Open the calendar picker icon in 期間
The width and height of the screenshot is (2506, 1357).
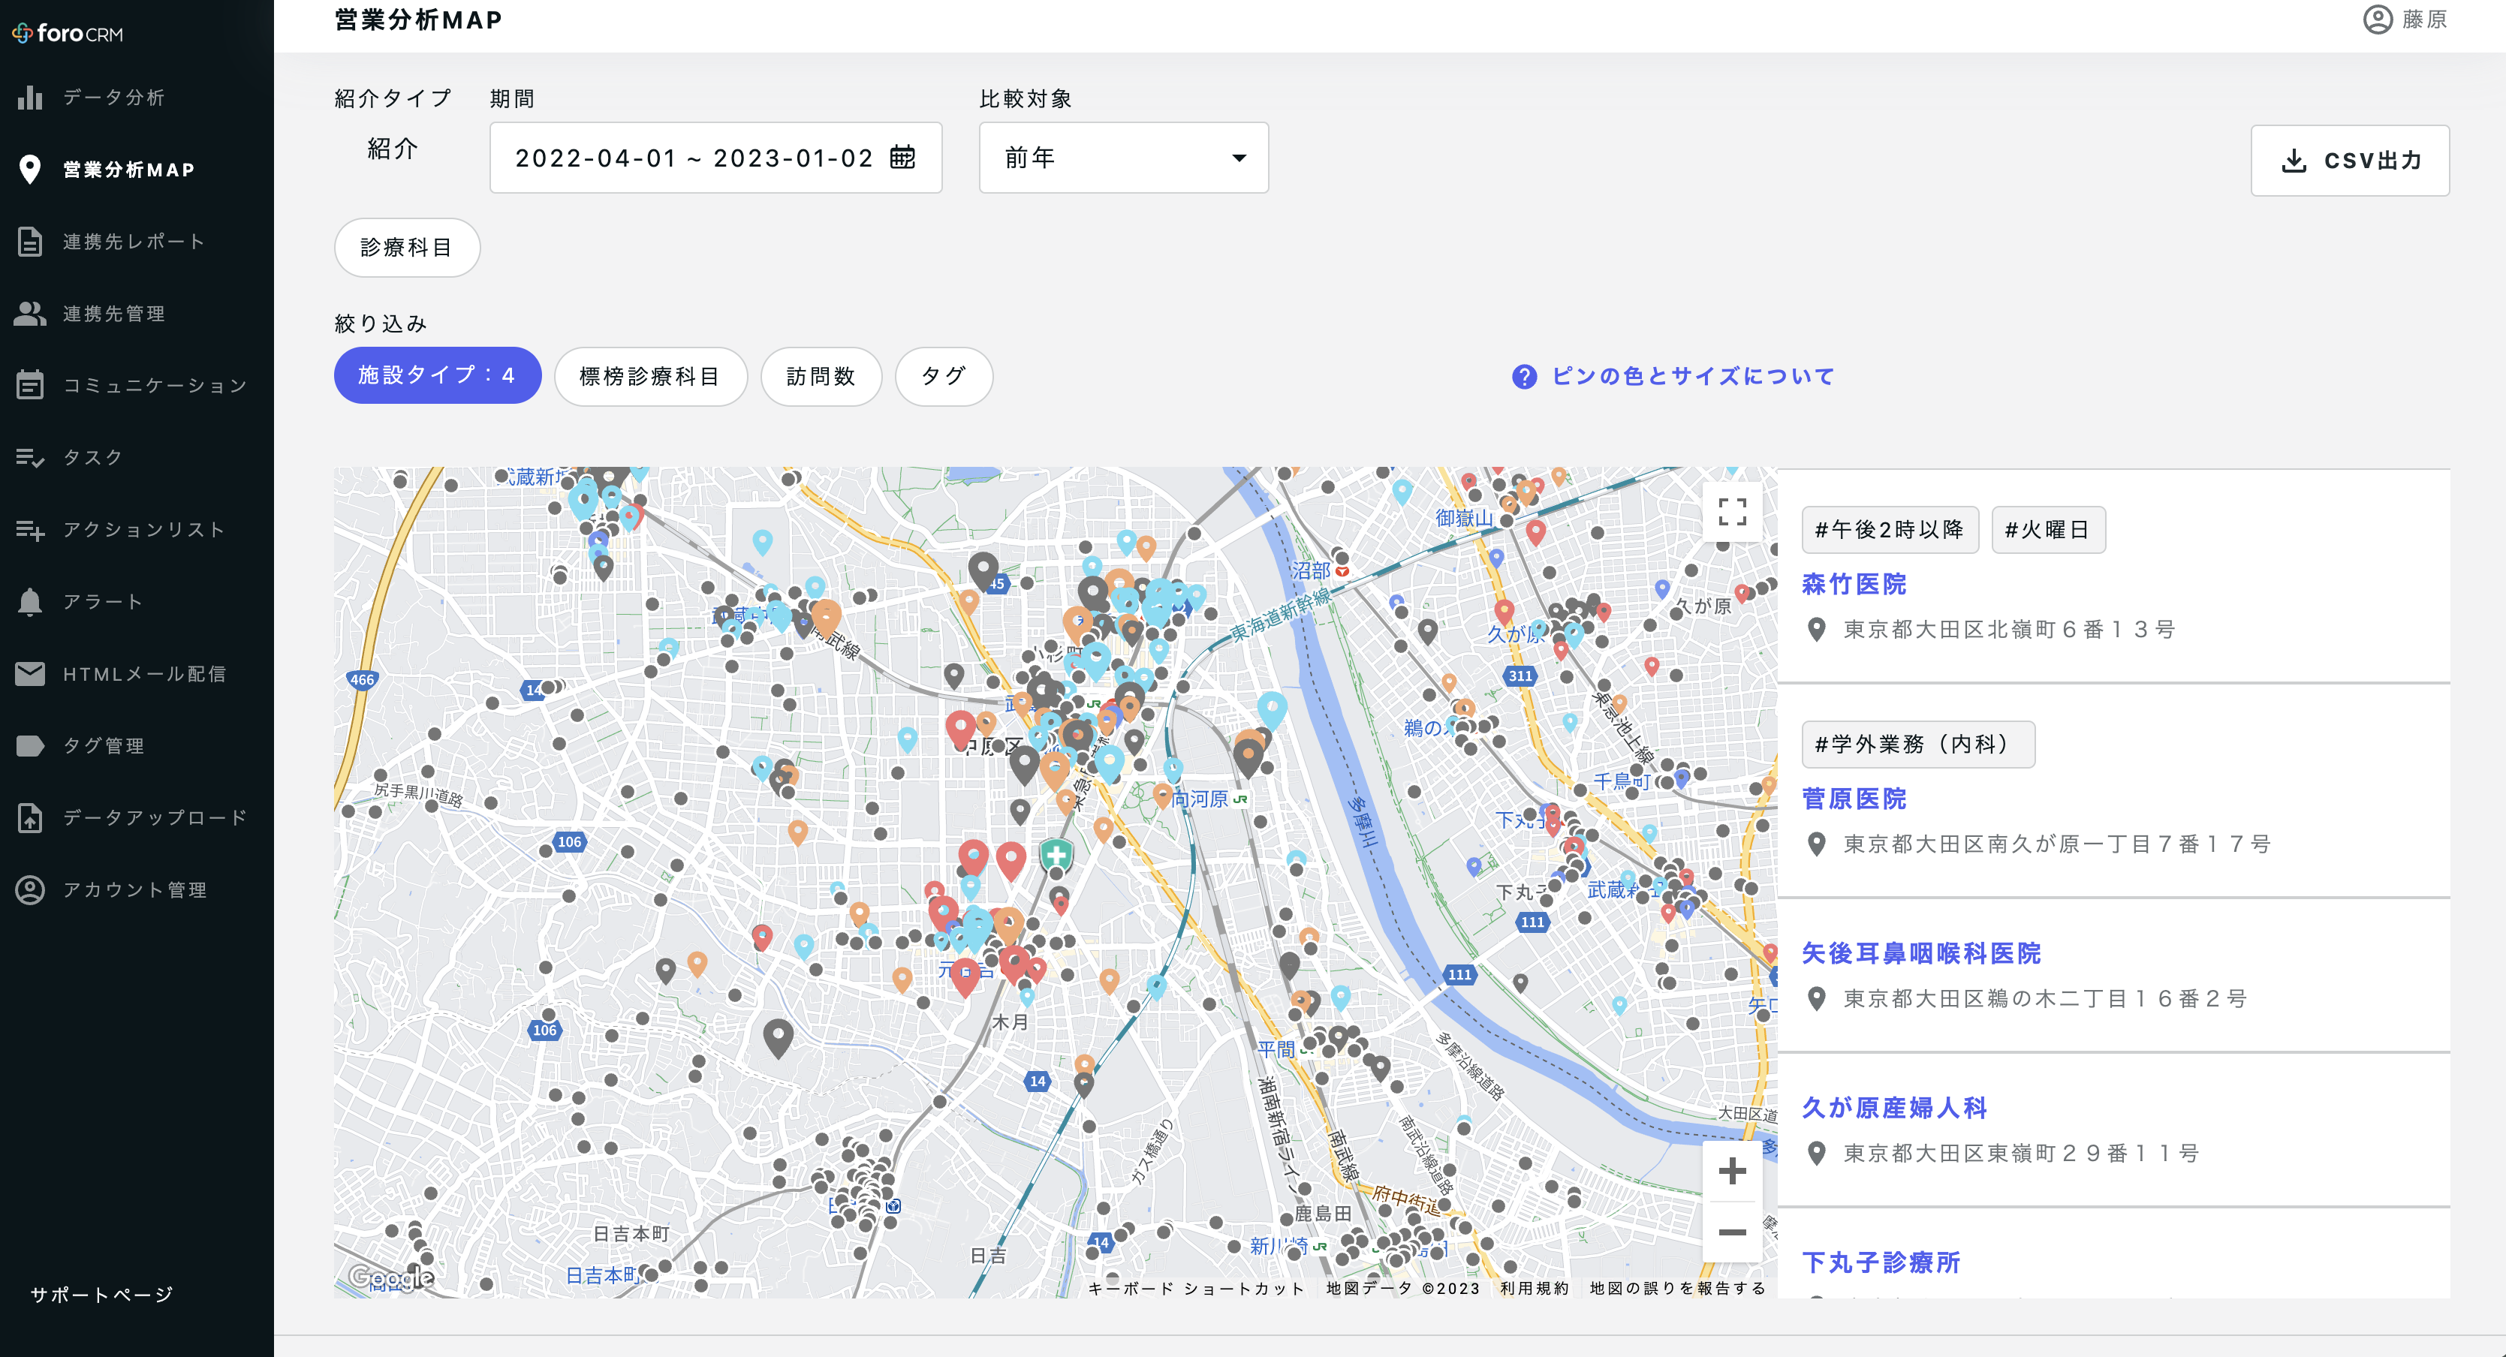pyautogui.click(x=903, y=157)
